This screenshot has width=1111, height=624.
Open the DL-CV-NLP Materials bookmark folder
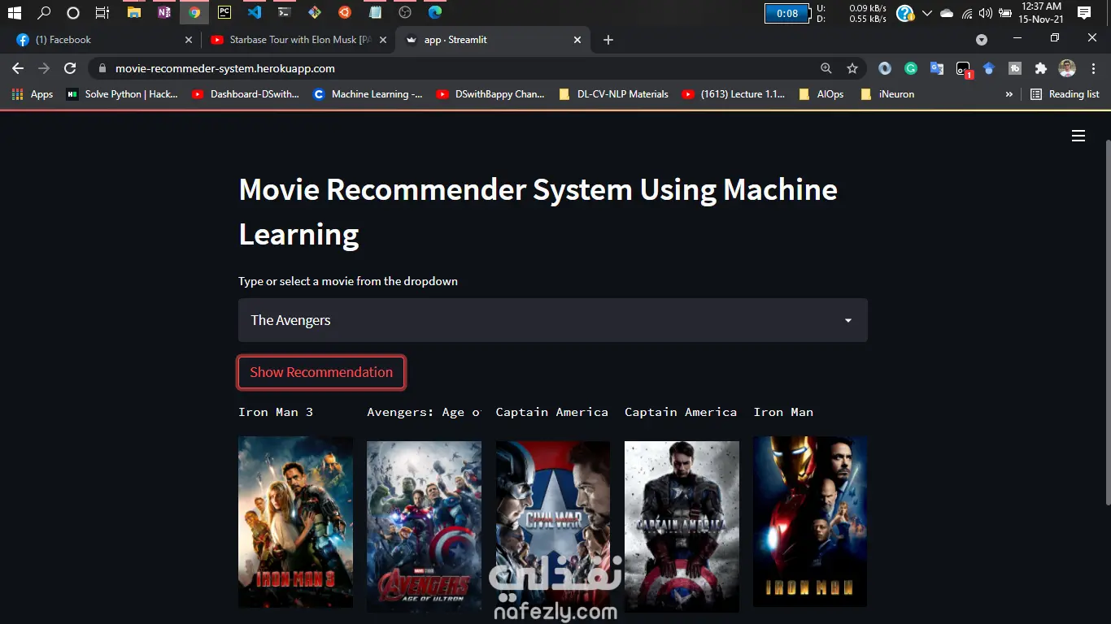click(x=614, y=94)
